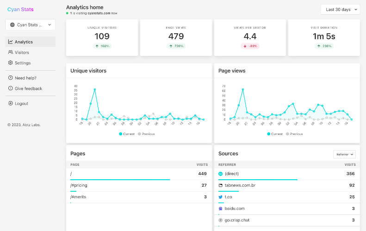The height and width of the screenshot is (231, 366).
Task: Click the (direct) source icon
Action: 220,174
